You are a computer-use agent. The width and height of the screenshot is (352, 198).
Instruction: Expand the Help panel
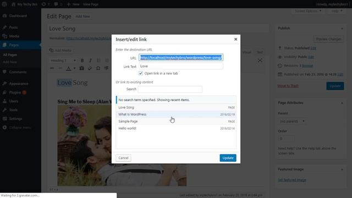337,11
